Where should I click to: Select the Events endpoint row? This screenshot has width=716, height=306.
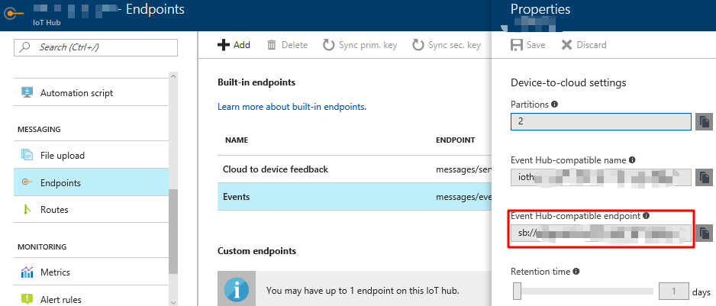[x=354, y=197]
